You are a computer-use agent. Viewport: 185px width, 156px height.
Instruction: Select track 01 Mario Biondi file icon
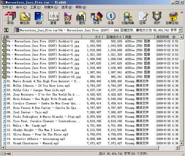[x=5, y=81]
